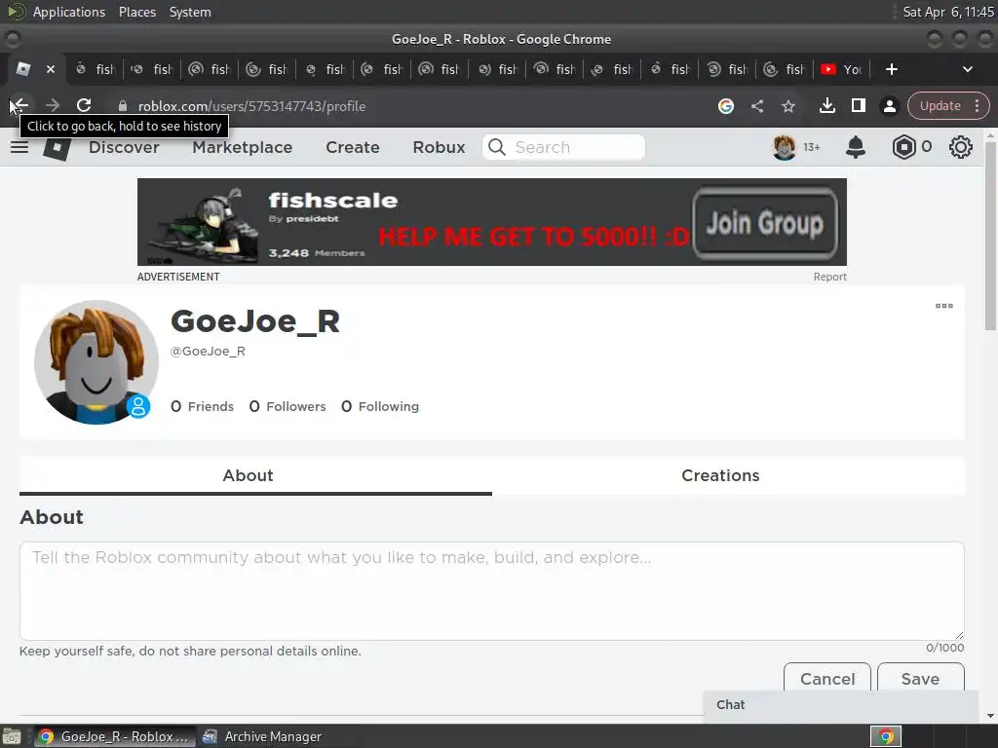Click the ad Report link
Screen dimensions: 998x748
(830, 277)
